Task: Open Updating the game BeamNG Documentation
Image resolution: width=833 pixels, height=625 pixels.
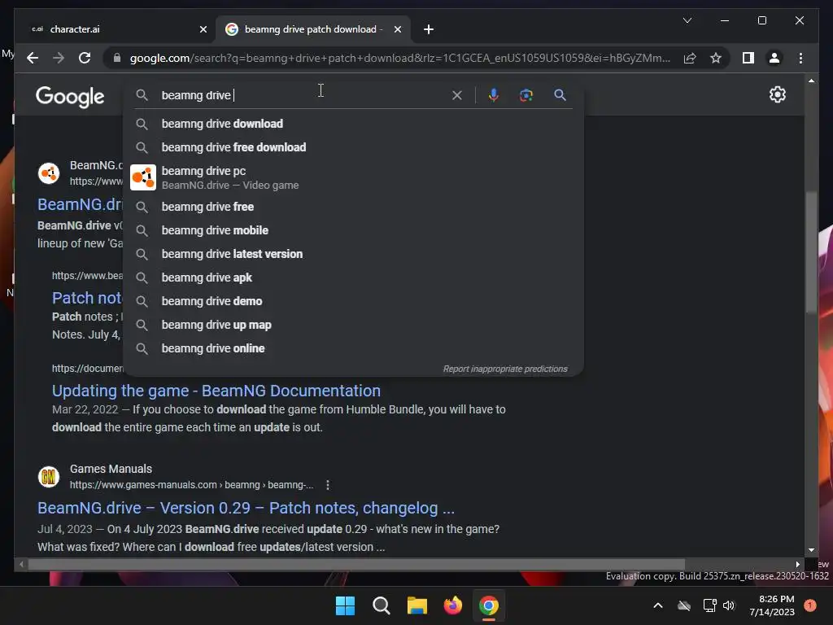Action: (x=216, y=391)
